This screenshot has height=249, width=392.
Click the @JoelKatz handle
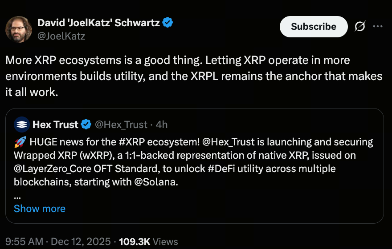coord(61,36)
